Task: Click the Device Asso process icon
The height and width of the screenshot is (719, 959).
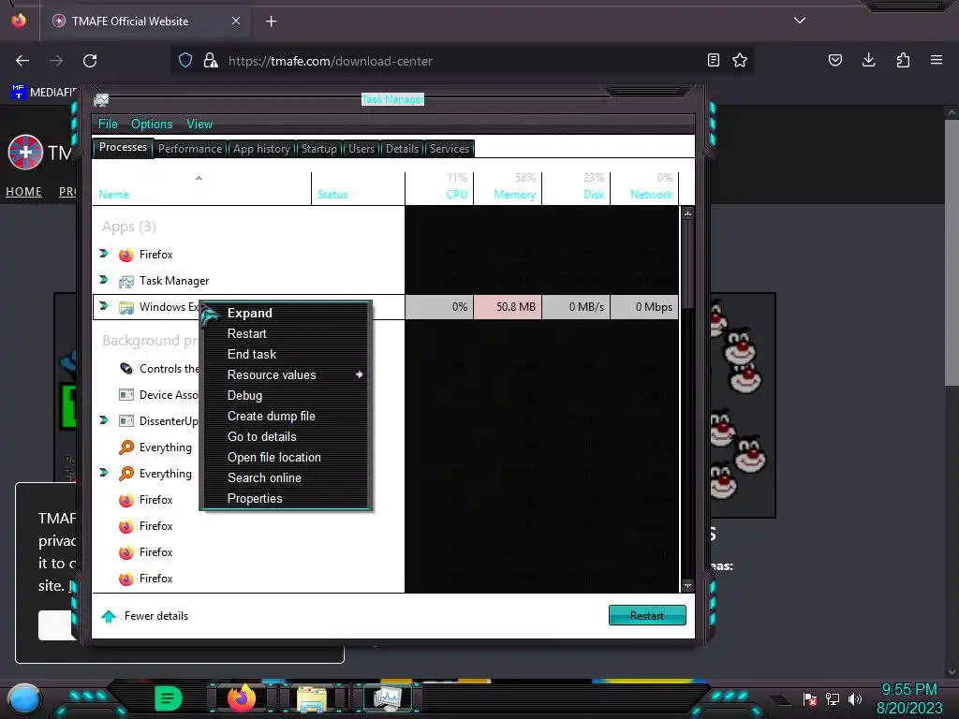Action: point(126,395)
